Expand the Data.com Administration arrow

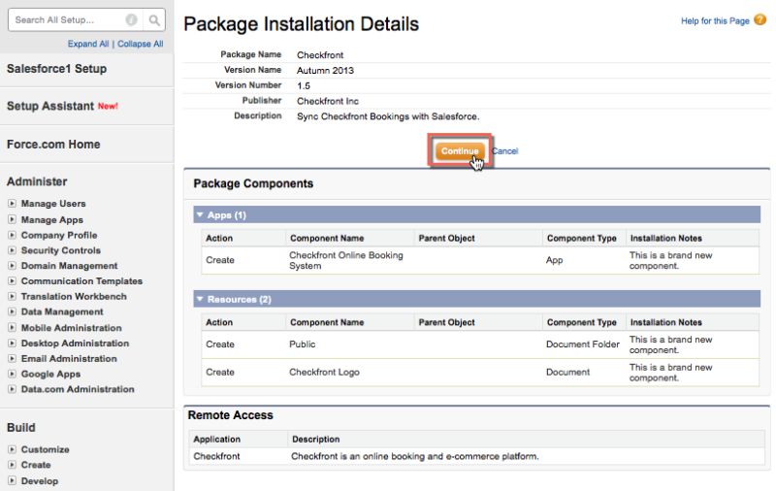(x=12, y=389)
